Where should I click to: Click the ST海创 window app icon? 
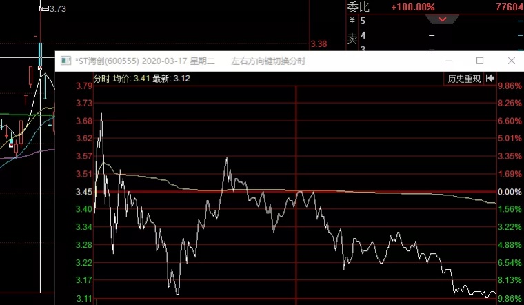coord(66,61)
